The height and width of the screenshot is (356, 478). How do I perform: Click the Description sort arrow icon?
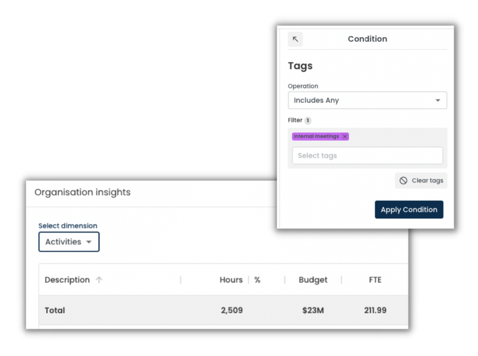99,280
